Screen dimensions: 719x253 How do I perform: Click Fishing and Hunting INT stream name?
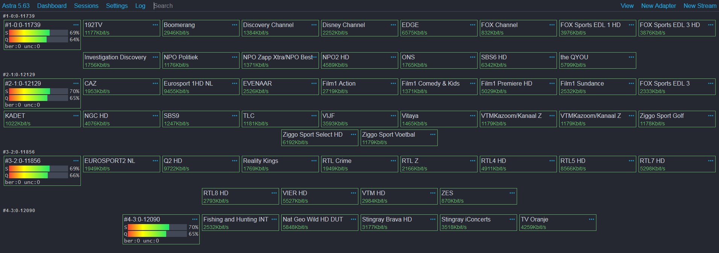(x=236, y=219)
